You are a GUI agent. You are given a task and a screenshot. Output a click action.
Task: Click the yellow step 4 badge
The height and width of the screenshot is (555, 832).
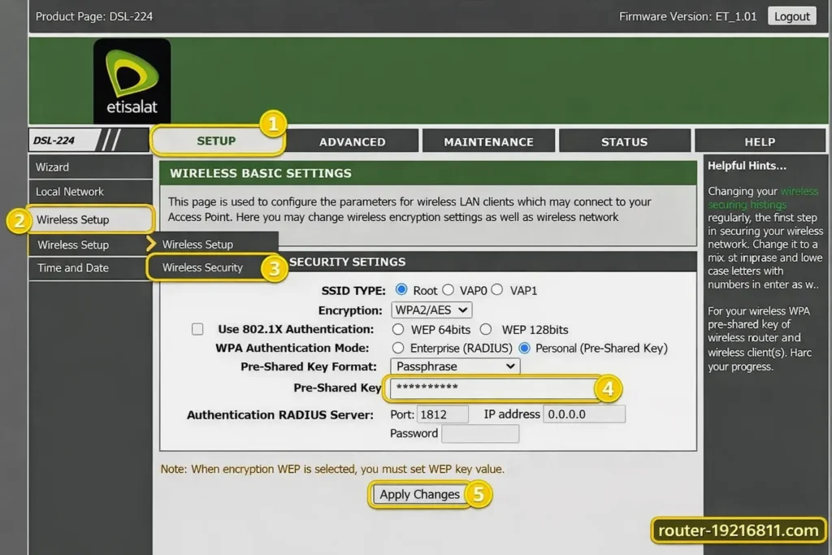click(x=608, y=388)
